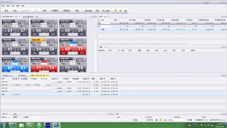Switch to the 报价视窗(简易) tab
The height and width of the screenshot is (128, 227).
tap(30, 17)
